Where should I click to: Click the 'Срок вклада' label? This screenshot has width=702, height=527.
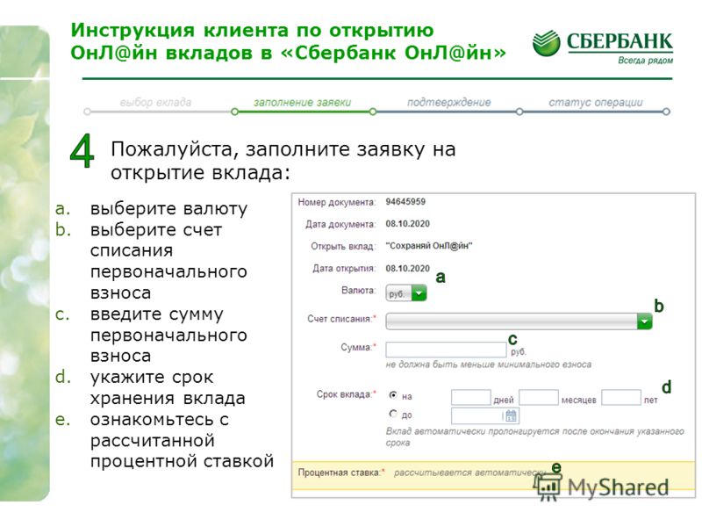(346, 394)
